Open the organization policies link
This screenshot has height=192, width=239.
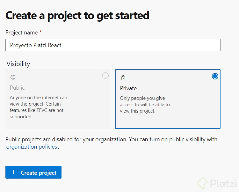tap(32, 147)
